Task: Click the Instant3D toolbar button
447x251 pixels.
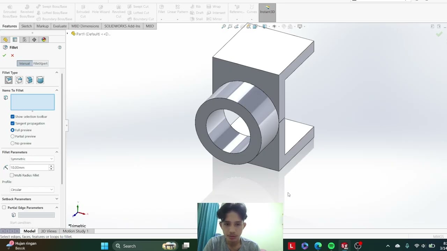Action: click(267, 12)
